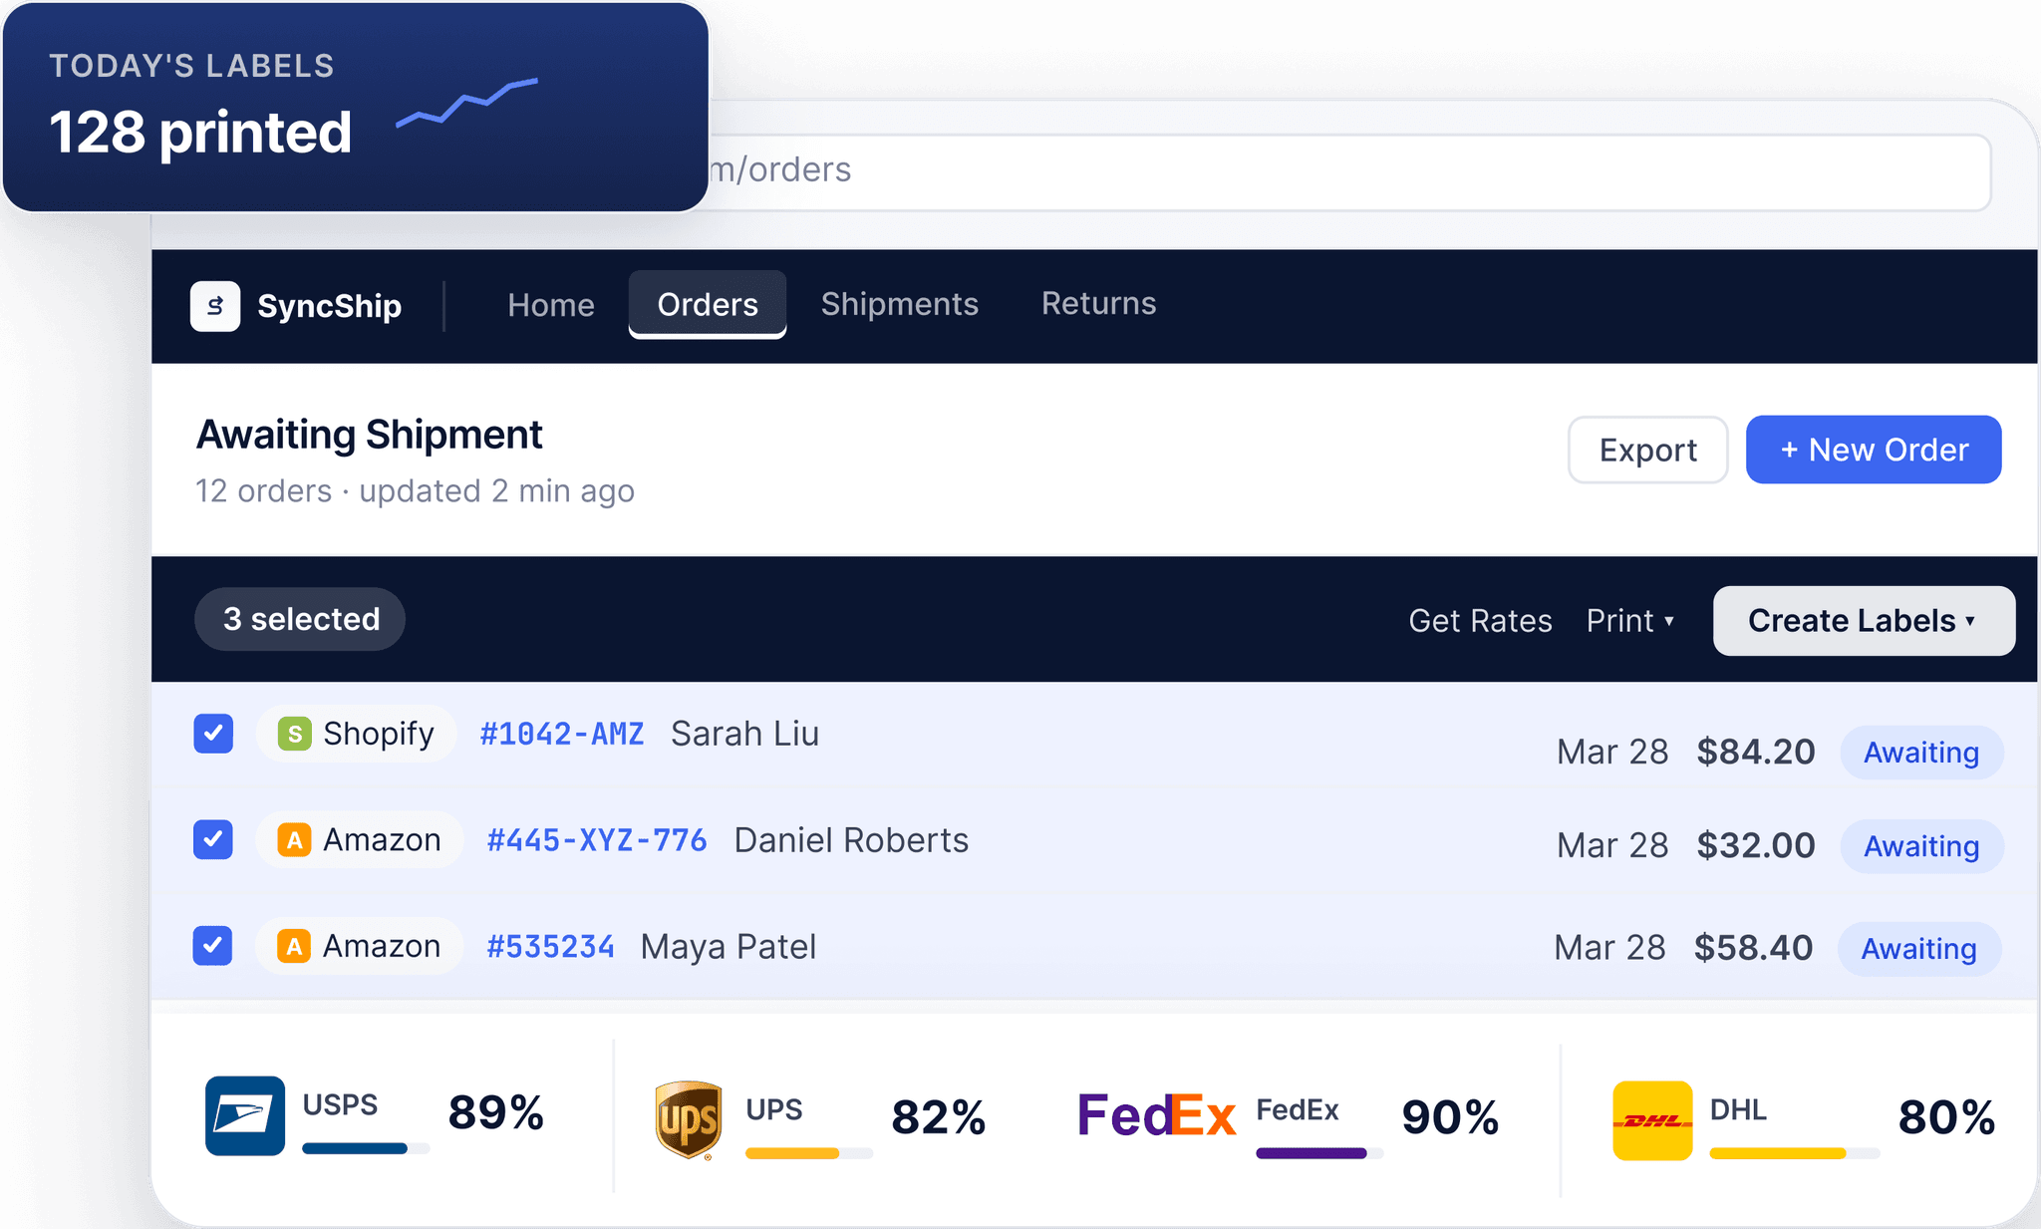Click Get Rates in the bulk action bar

click(1480, 621)
